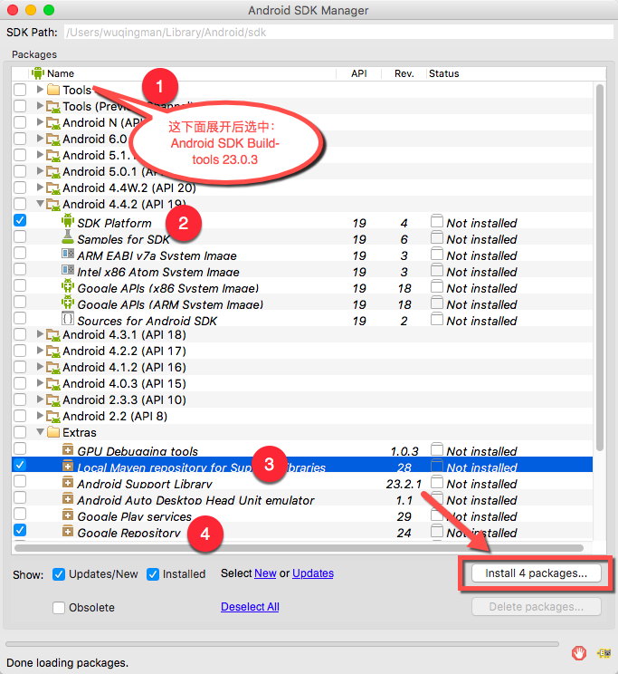618x674 pixels.
Task: Check the Android 4.4W.2 (API 20) checkbox
Action: (x=20, y=188)
